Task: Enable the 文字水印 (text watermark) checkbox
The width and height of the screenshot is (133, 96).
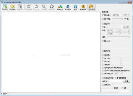Action: (x=103, y=24)
